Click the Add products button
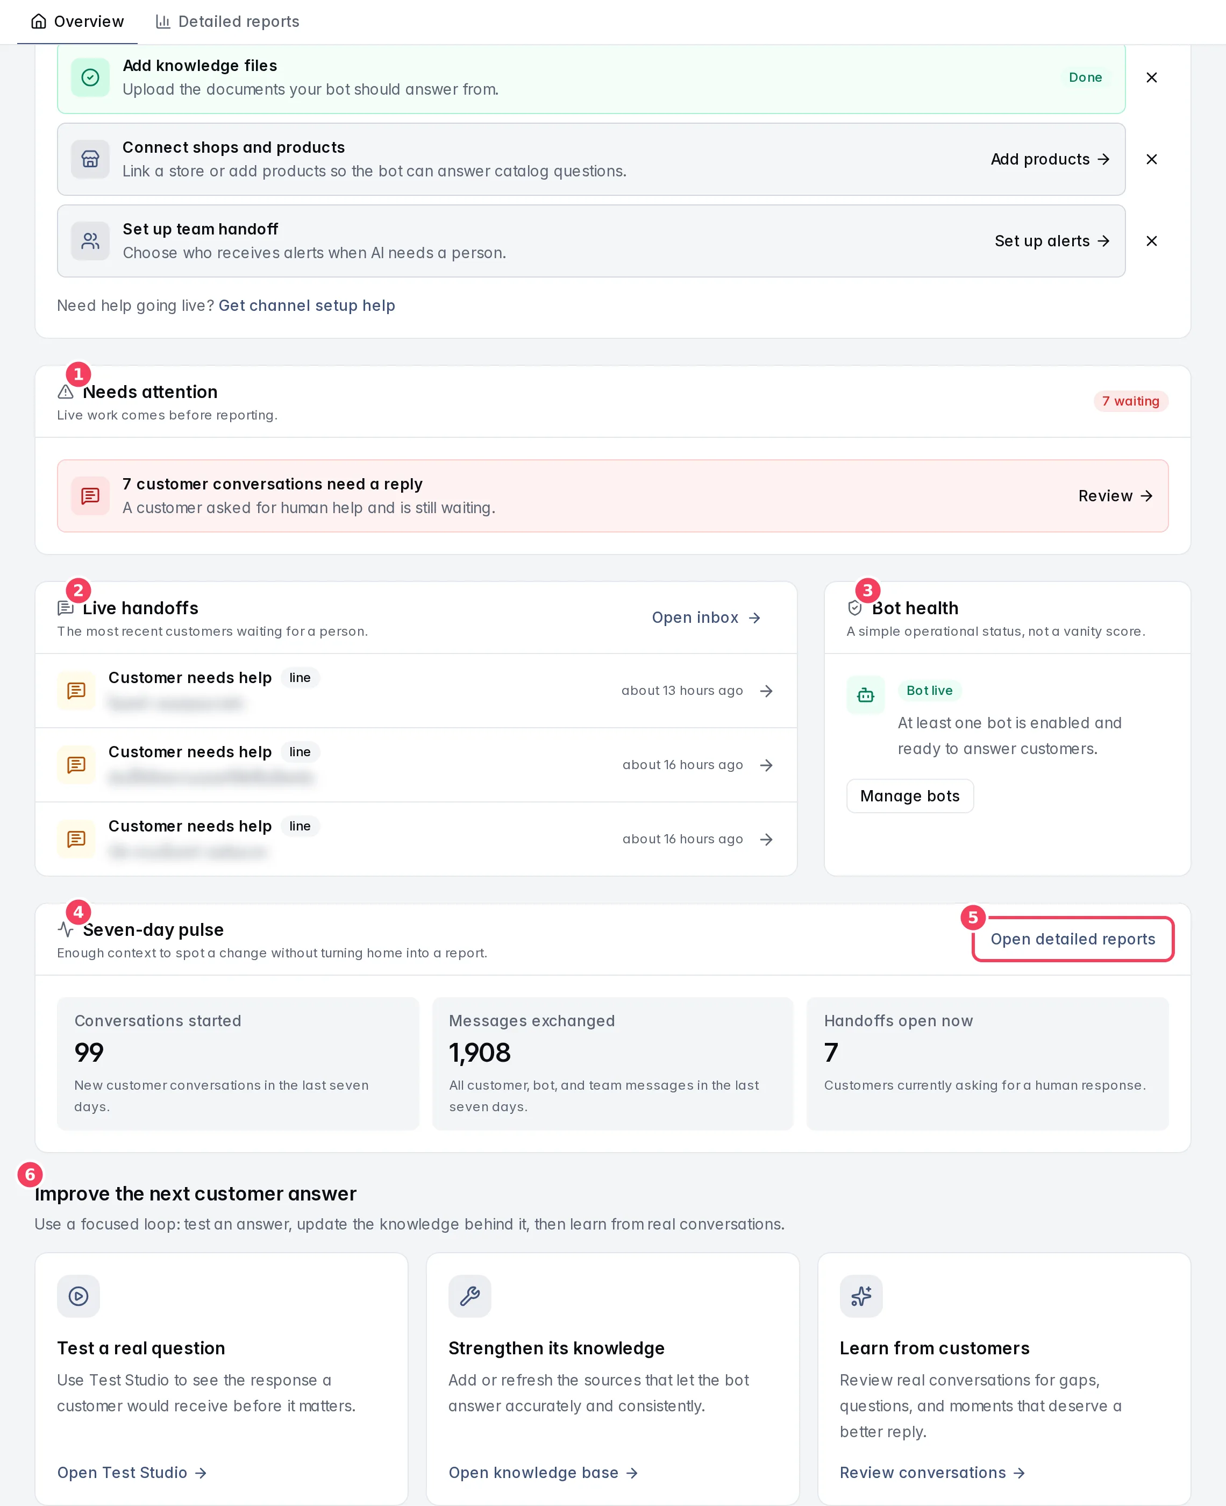 pyautogui.click(x=1050, y=159)
